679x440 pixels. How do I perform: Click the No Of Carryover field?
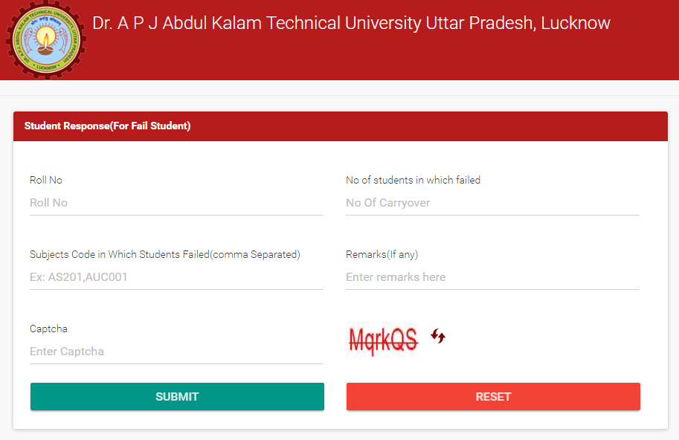492,203
